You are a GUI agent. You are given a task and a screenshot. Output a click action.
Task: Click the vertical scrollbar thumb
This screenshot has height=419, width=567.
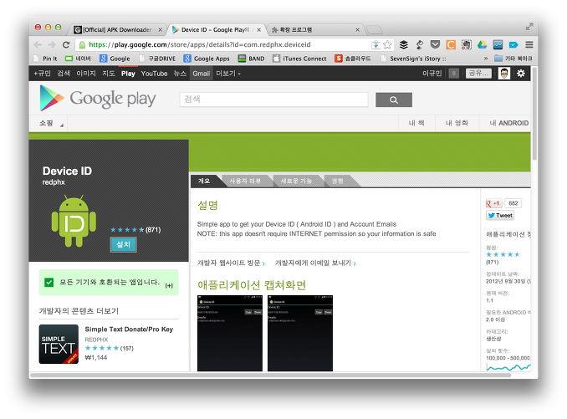tap(534, 114)
